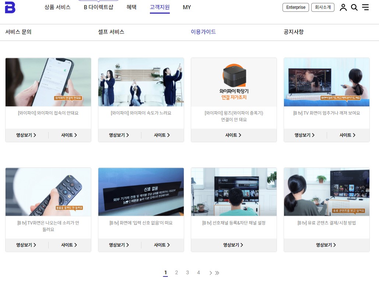Click title text '[와이파이] 와이파이 속도가 느려요'
379x282 pixels.
coord(141,113)
